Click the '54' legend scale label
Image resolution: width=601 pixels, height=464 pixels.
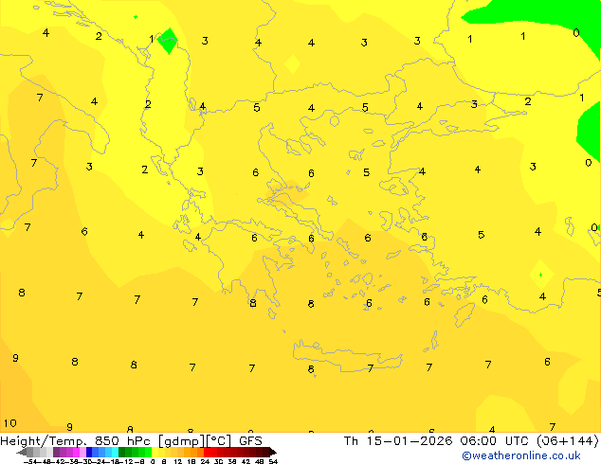(x=273, y=461)
